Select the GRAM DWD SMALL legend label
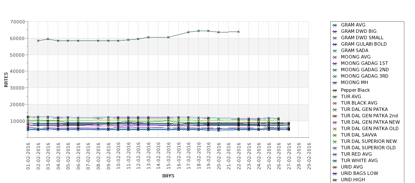 pyautogui.click(x=362, y=38)
